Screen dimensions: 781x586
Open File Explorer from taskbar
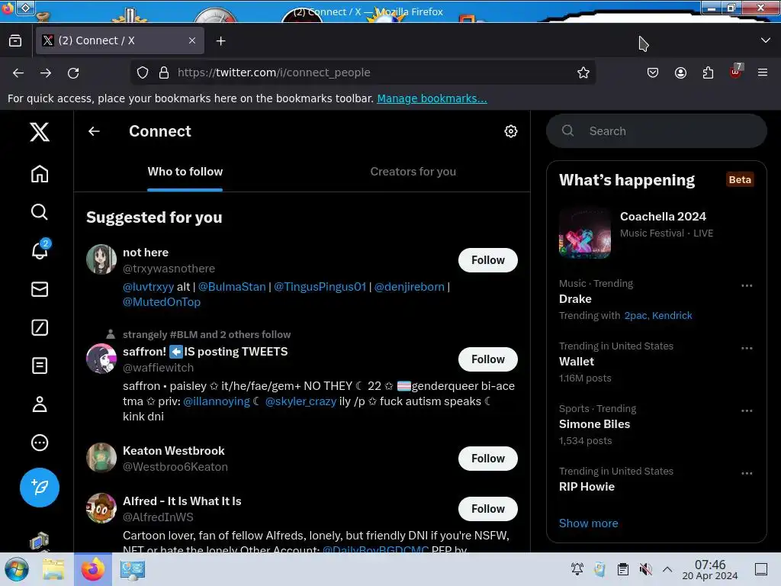[x=53, y=569]
